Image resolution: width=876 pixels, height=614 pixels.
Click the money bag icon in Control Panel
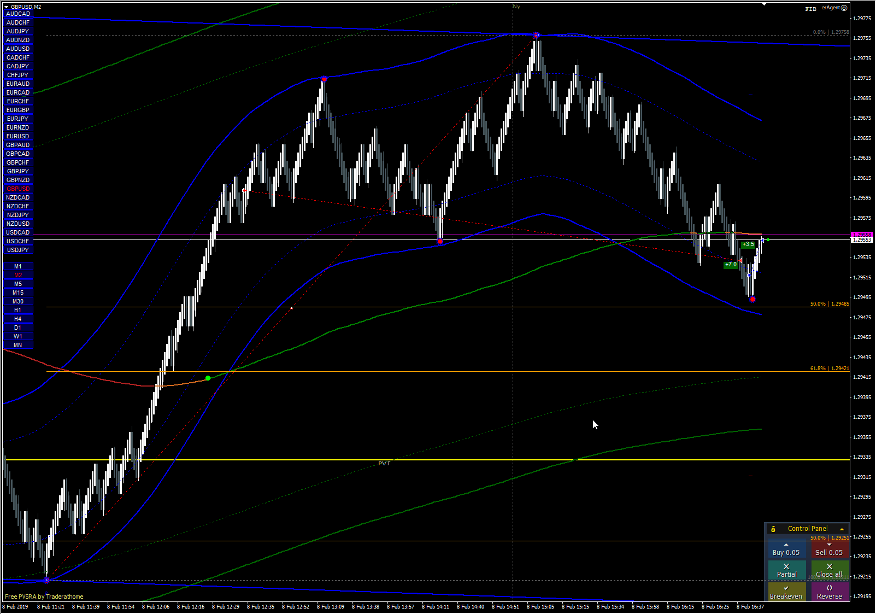(x=773, y=529)
